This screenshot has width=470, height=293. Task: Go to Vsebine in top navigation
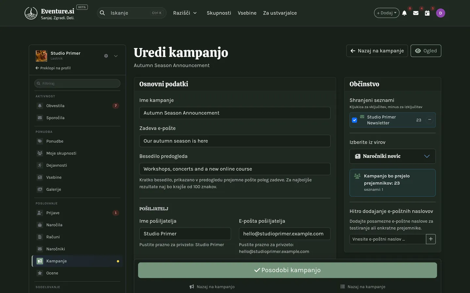pyautogui.click(x=247, y=13)
